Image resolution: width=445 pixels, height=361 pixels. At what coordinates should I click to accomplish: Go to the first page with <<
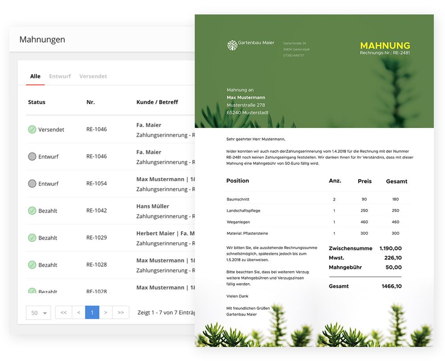64,312
